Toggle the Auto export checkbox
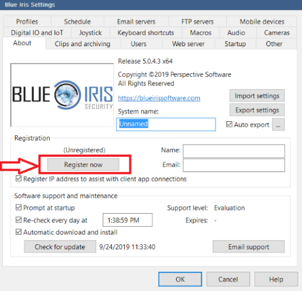 click(x=229, y=124)
